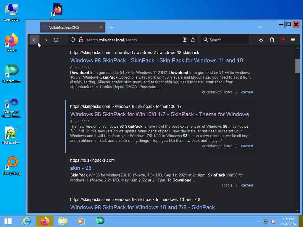Click the https://dl.skinpacks.com URL text
Screen dimensions: 303x227
pyautogui.click(x=92, y=160)
